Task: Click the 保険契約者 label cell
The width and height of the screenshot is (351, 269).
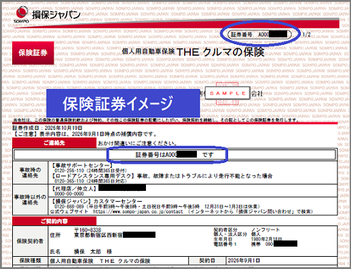Action: 31,241
